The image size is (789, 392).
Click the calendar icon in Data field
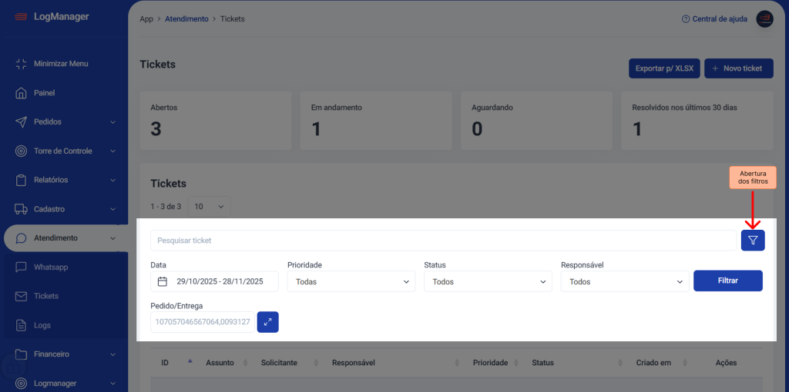(163, 282)
